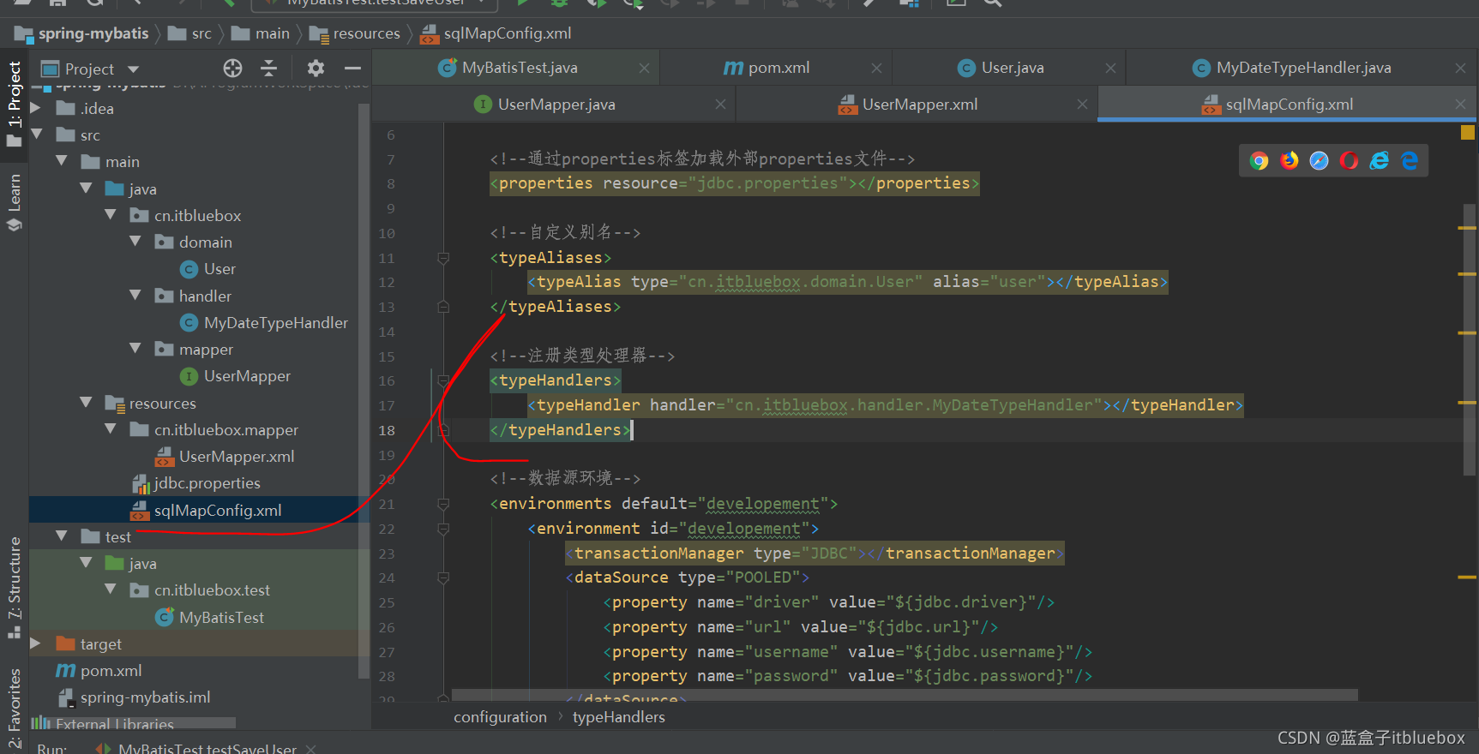Viewport: 1479px width, 754px height.
Task: Collapse the cn.itbluebox package
Action: [111, 215]
